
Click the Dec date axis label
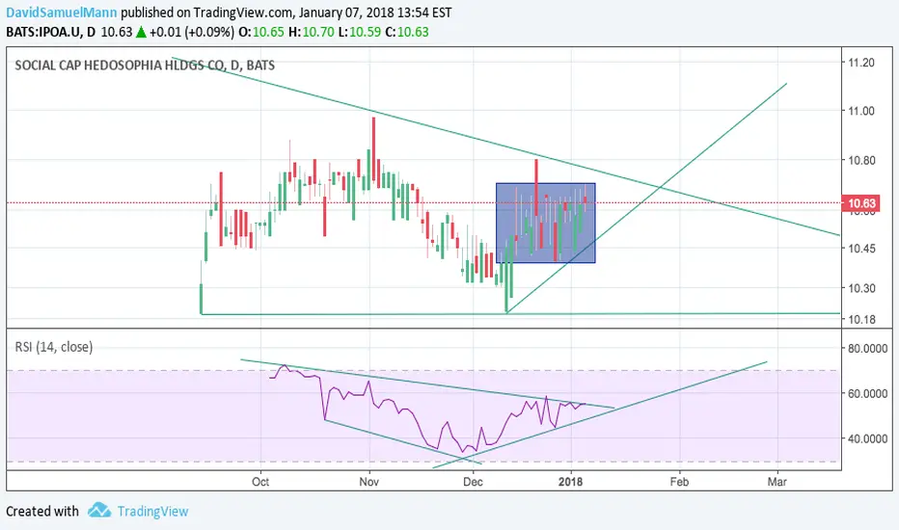click(473, 482)
